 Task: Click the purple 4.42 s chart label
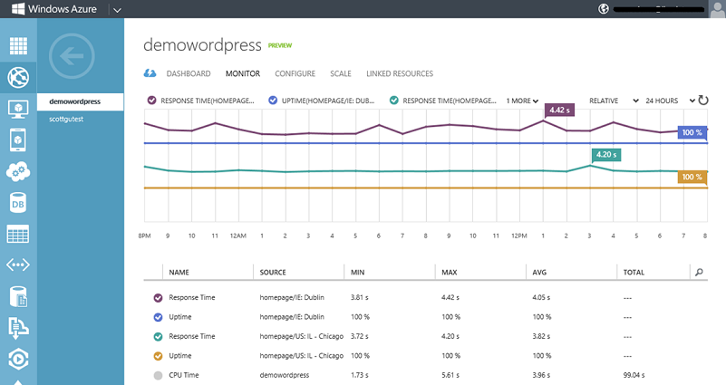click(559, 111)
